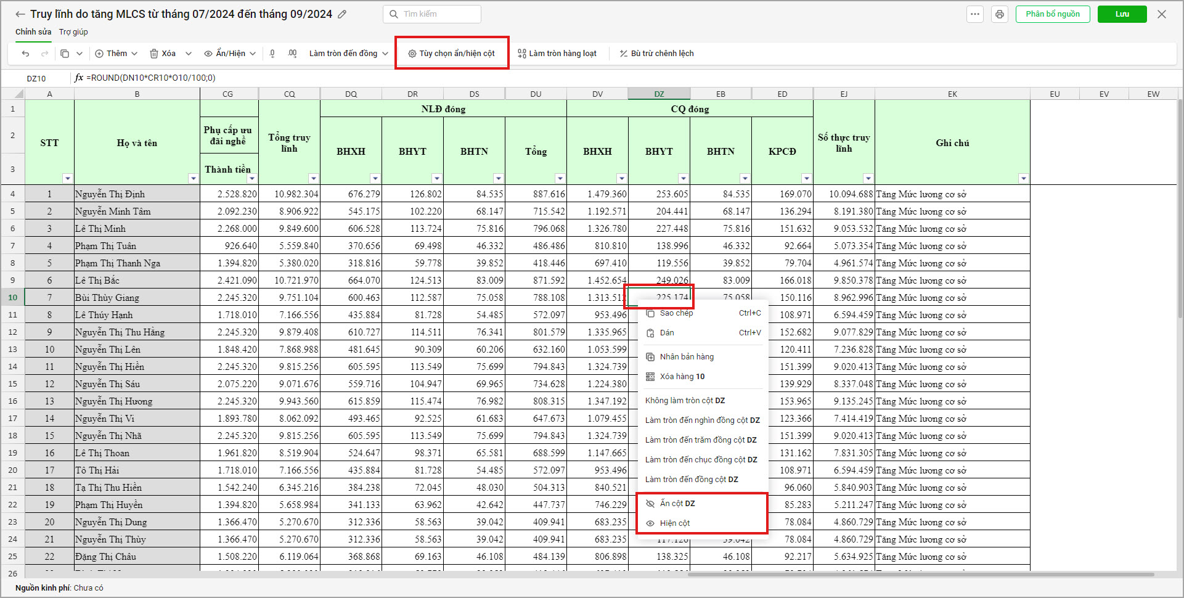Click the fx function icon in formula bar
The width and height of the screenshot is (1184, 598).
pyautogui.click(x=79, y=78)
